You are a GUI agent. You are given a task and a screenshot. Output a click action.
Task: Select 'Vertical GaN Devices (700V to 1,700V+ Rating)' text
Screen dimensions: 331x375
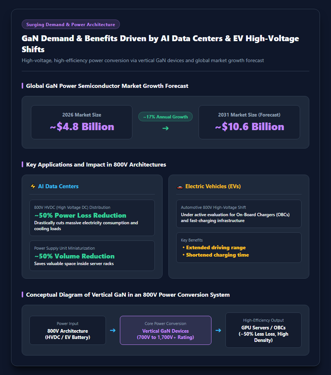165,334
